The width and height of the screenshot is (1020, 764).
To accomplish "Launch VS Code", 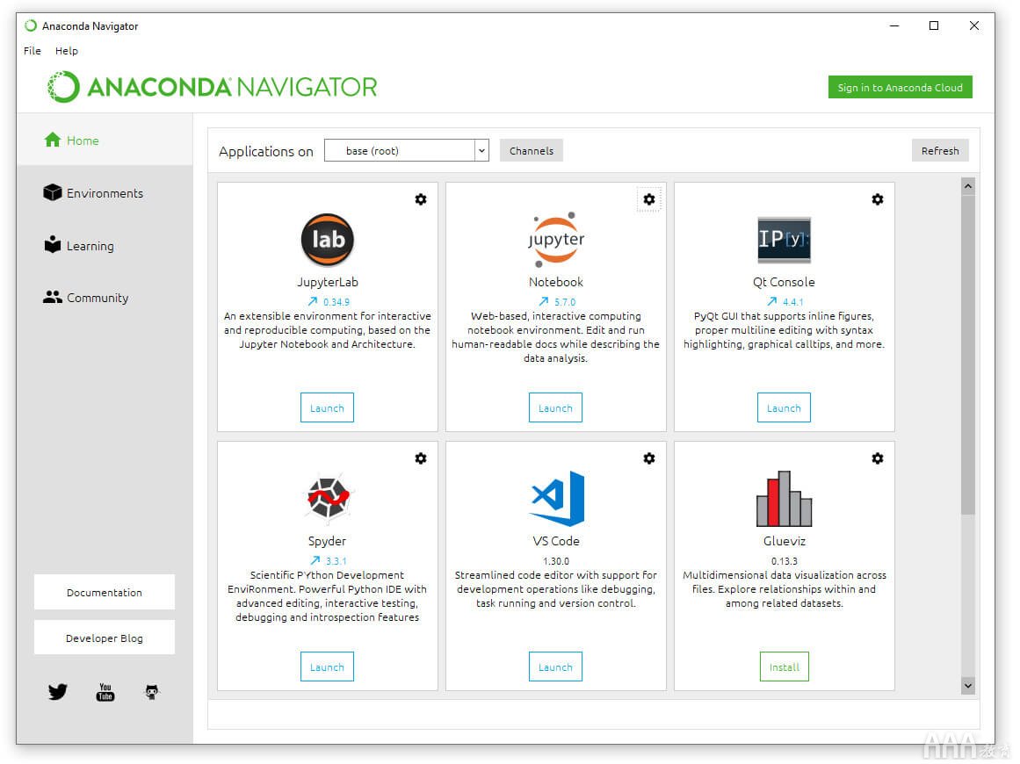I will click(555, 667).
